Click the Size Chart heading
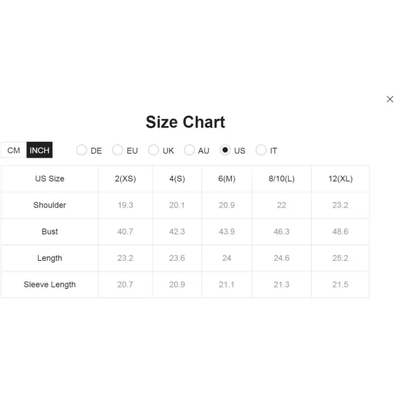Screen dimensions: 394x394 (x=185, y=122)
